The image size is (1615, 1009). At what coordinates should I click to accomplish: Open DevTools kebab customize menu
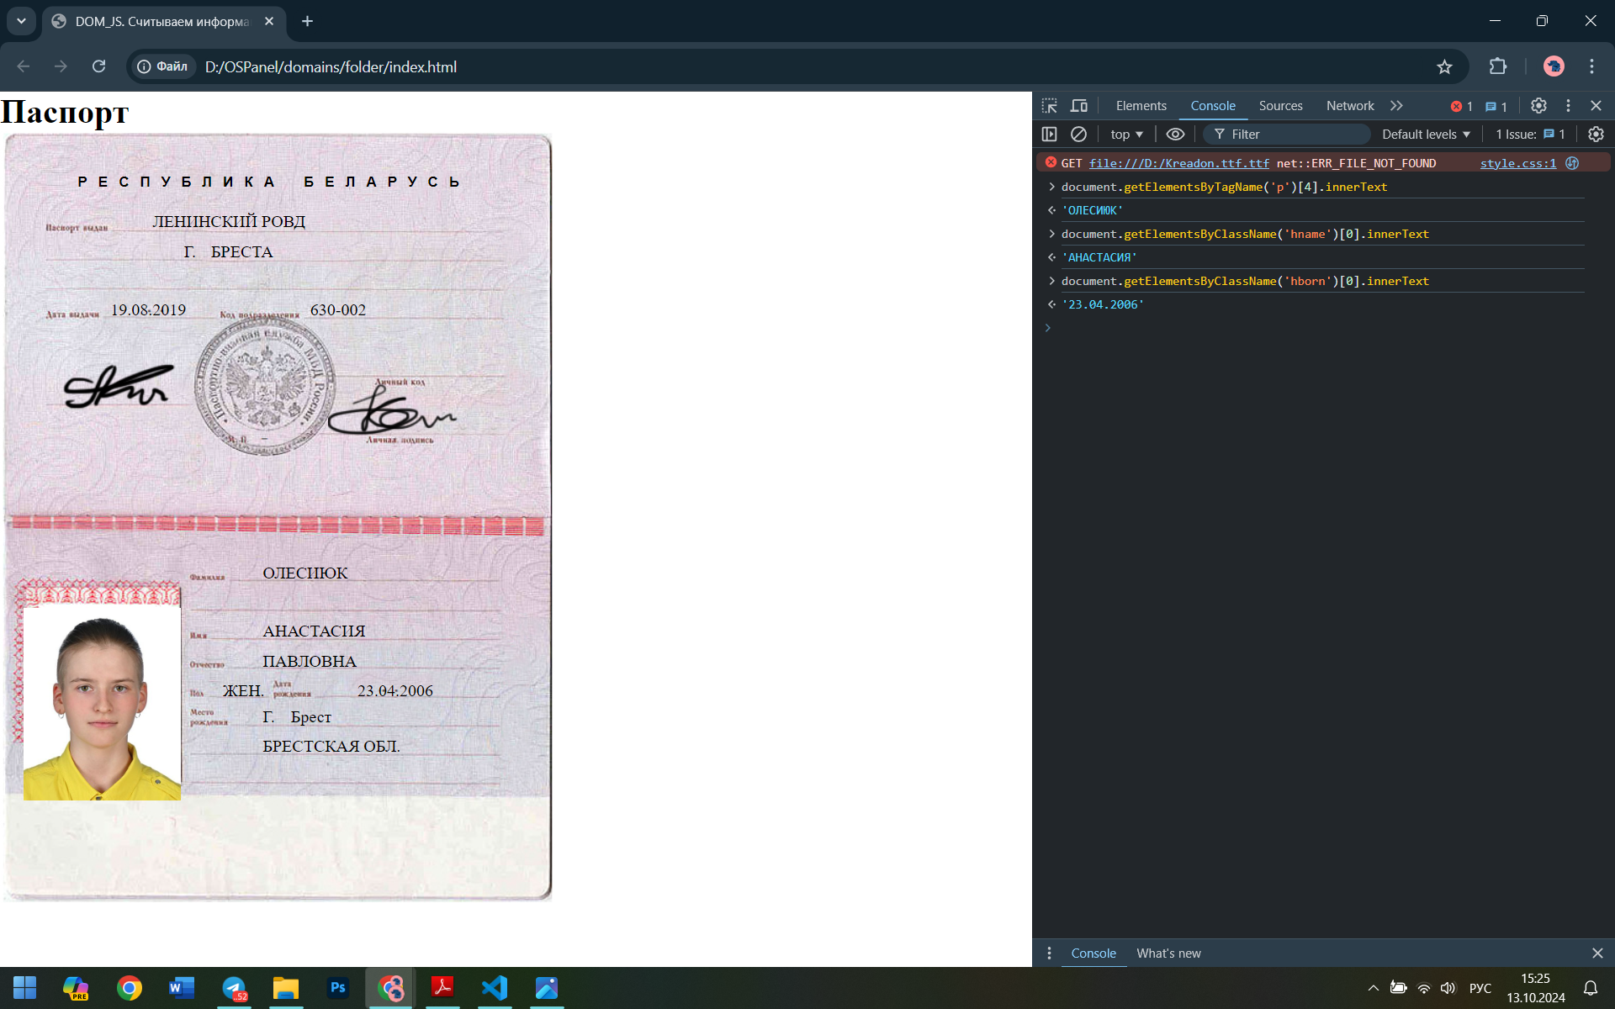(x=1568, y=106)
